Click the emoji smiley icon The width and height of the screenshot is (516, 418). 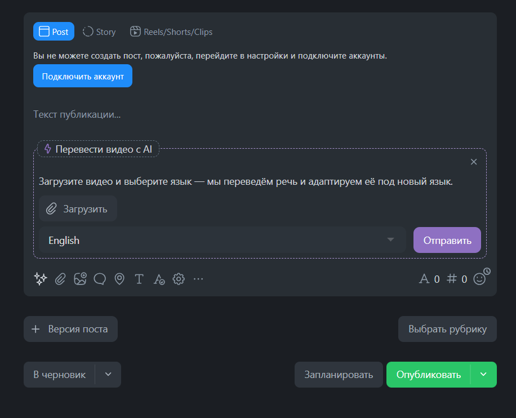[x=479, y=279]
